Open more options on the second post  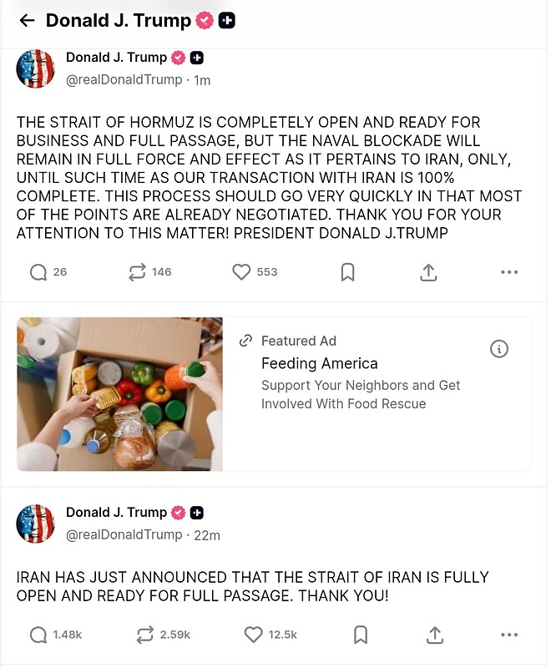(509, 635)
